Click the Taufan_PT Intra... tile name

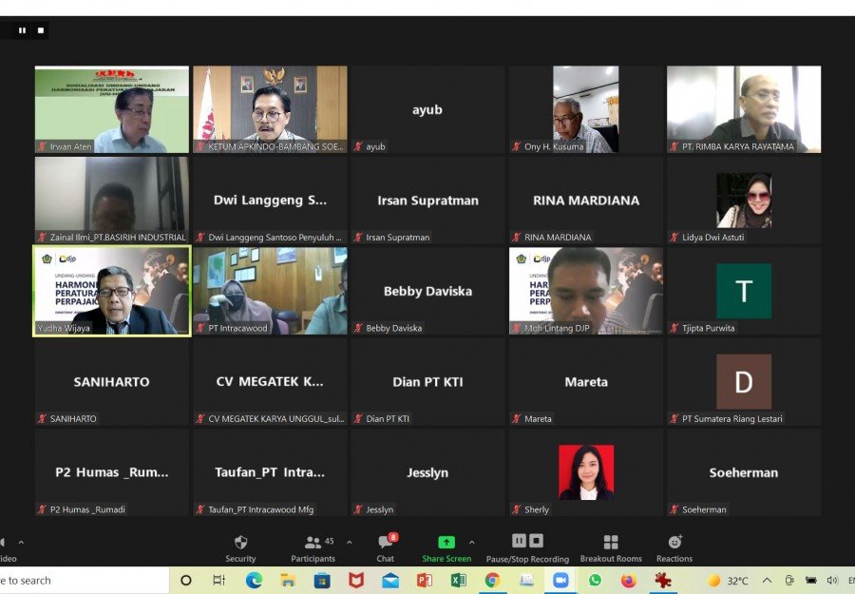point(270,472)
